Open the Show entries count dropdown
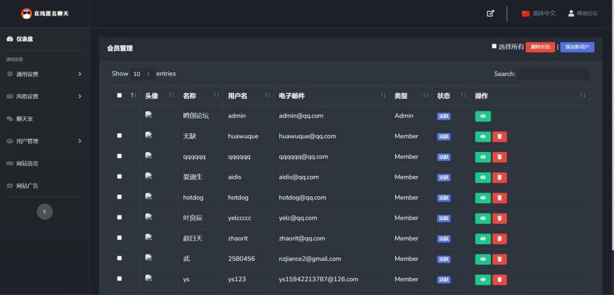The width and height of the screenshot is (614, 295). [142, 74]
